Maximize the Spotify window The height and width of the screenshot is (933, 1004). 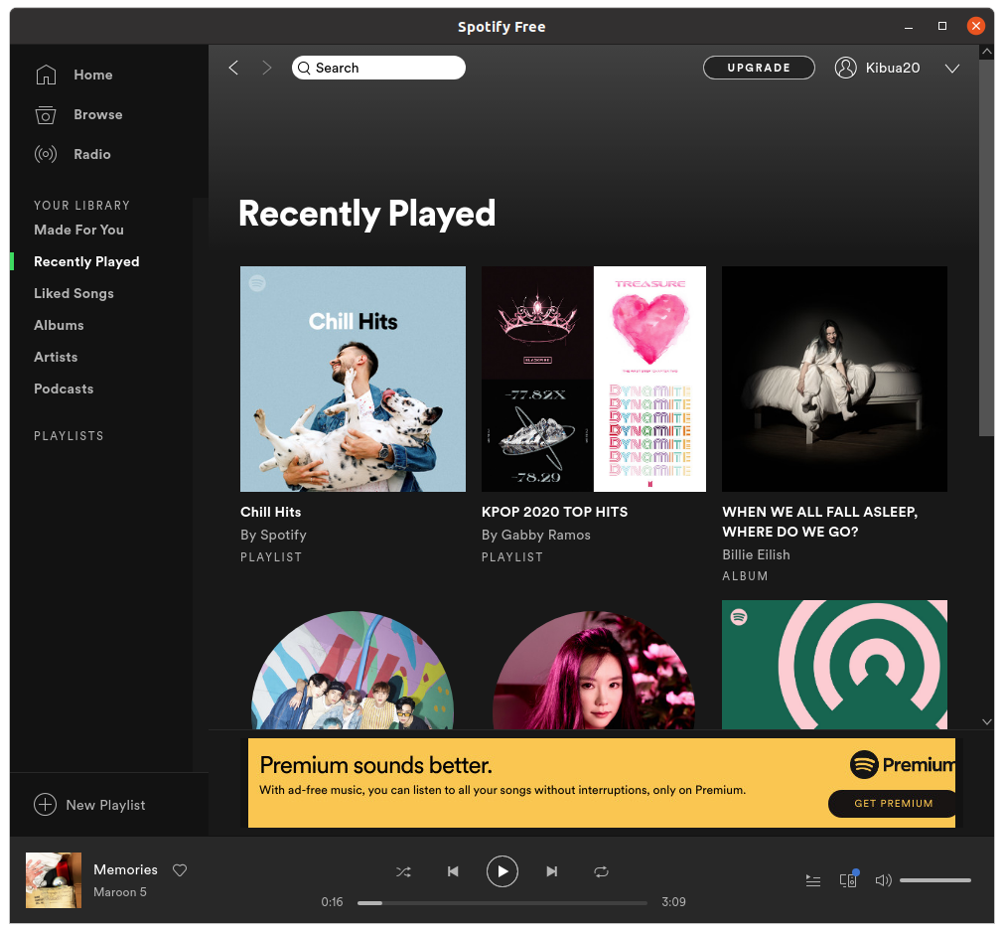(941, 26)
